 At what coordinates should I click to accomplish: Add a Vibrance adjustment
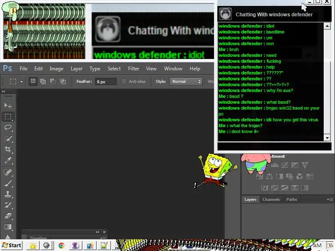[305, 165]
